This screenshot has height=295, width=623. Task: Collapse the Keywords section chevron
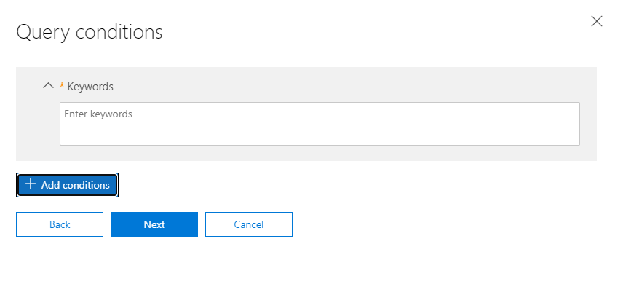tap(49, 86)
